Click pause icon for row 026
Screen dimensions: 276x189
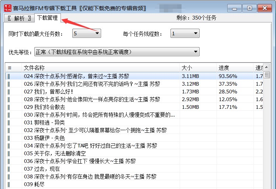point(9,84)
